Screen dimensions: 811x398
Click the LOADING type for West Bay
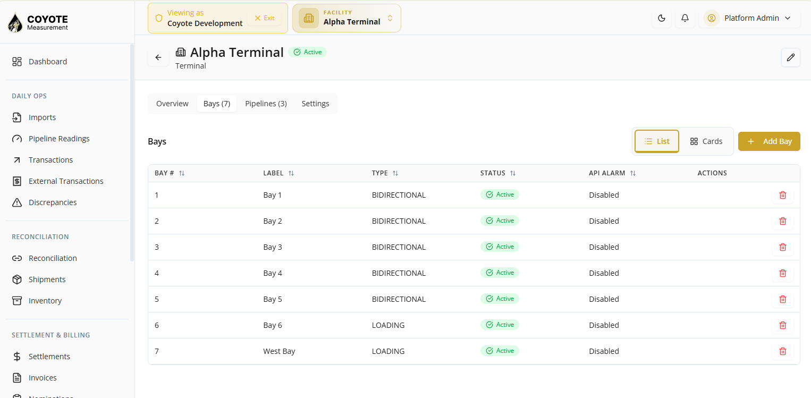tap(388, 351)
